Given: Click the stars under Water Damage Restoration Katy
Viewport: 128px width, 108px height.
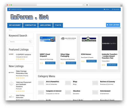Looking at the screenshot, I should click(x=20, y=78).
